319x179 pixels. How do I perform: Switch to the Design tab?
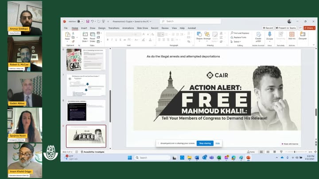tap(102, 28)
